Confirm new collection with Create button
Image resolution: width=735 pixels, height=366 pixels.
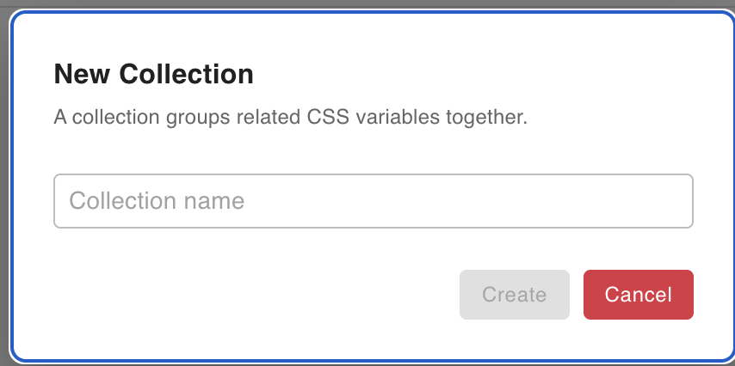515,295
